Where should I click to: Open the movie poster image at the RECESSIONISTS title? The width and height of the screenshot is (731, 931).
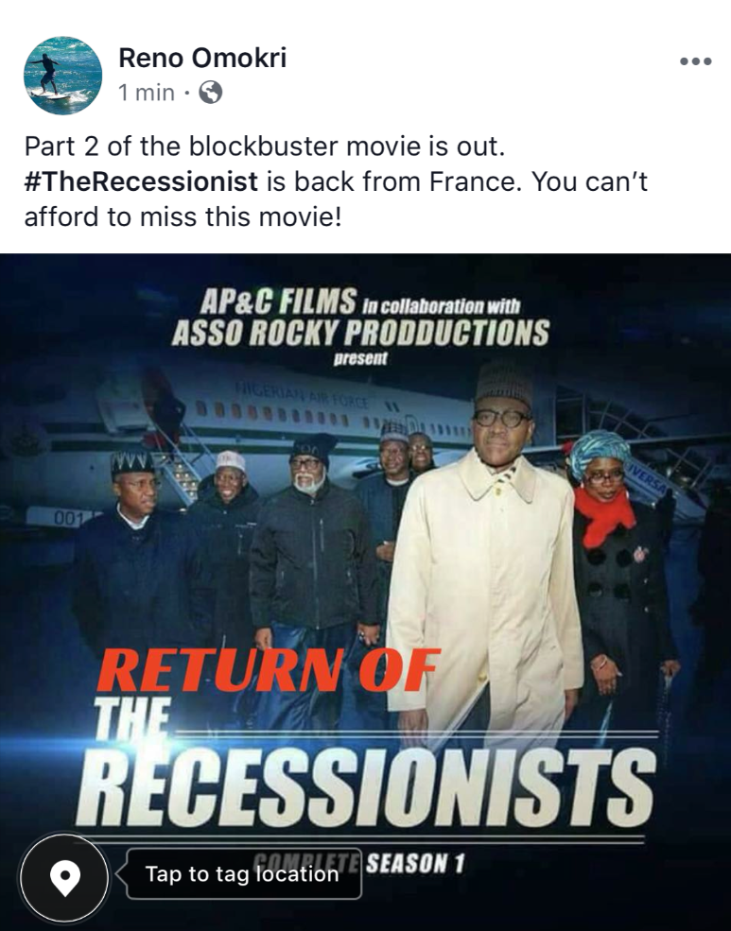[366, 786]
